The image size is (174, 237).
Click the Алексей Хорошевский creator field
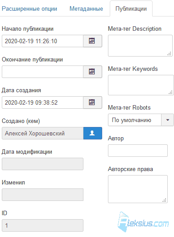pyautogui.click(x=42, y=133)
